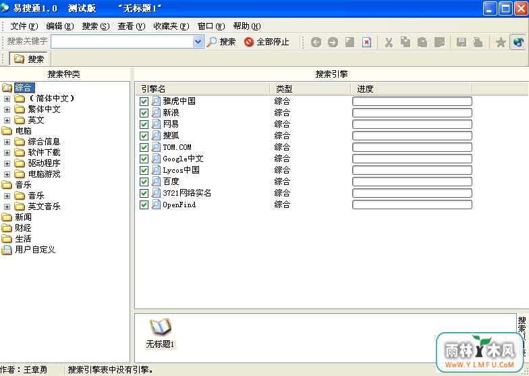Open the 文件(F) menu

pyautogui.click(x=24, y=26)
